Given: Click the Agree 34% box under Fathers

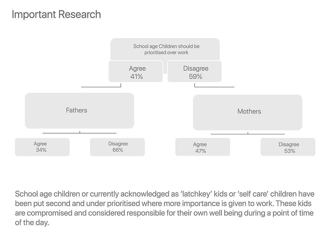Looking at the screenshot, I should coord(42,147).
